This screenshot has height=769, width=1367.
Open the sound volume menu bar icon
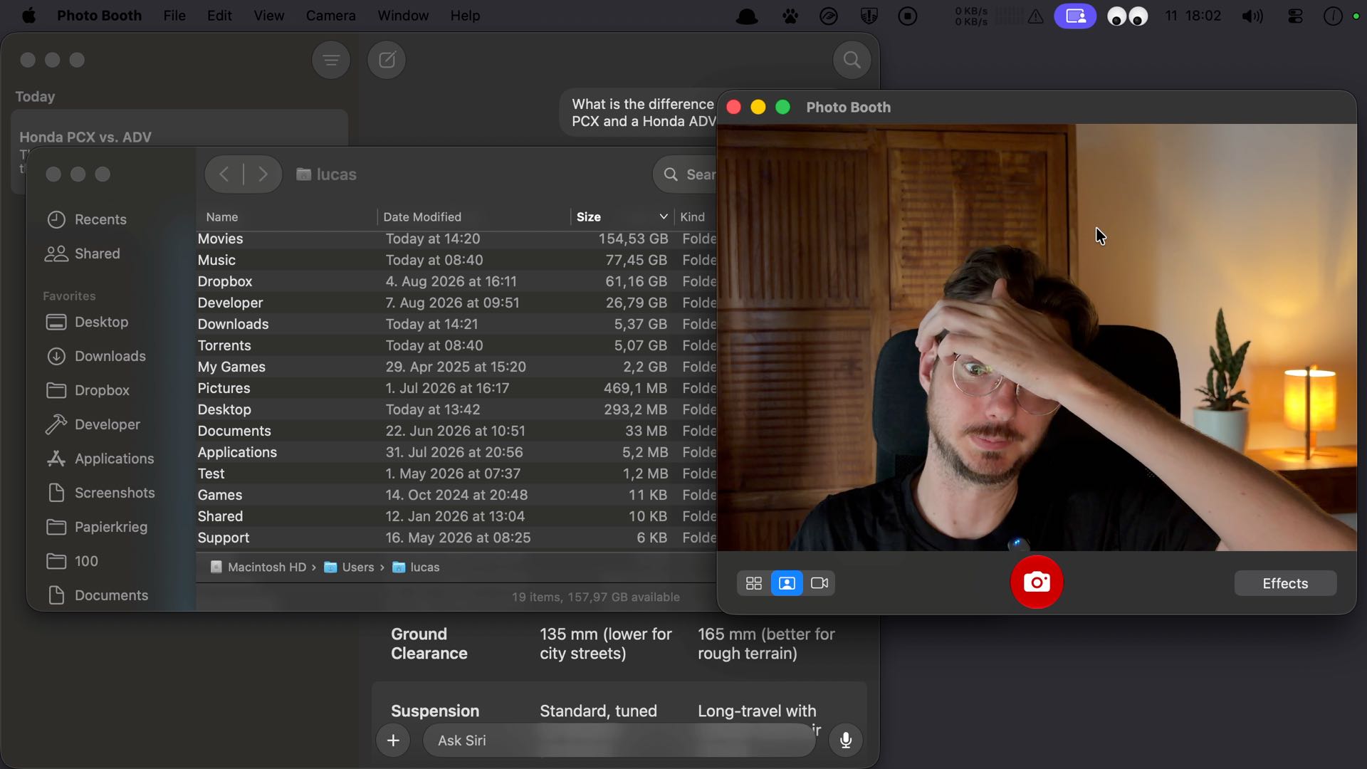[x=1252, y=16]
